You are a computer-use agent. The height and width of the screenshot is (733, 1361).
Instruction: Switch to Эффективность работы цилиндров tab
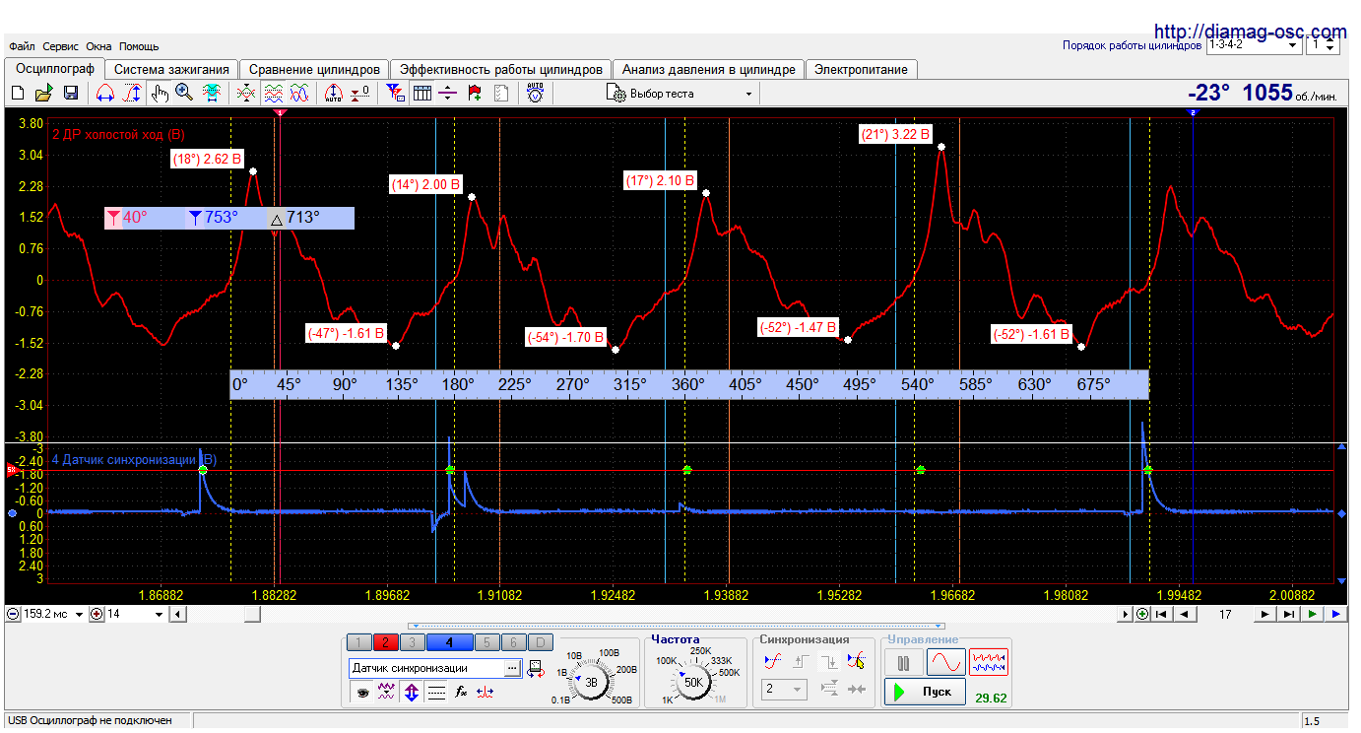point(500,69)
